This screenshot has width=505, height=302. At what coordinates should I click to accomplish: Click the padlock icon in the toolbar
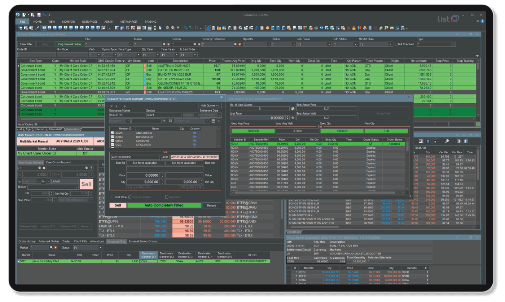[354, 28]
